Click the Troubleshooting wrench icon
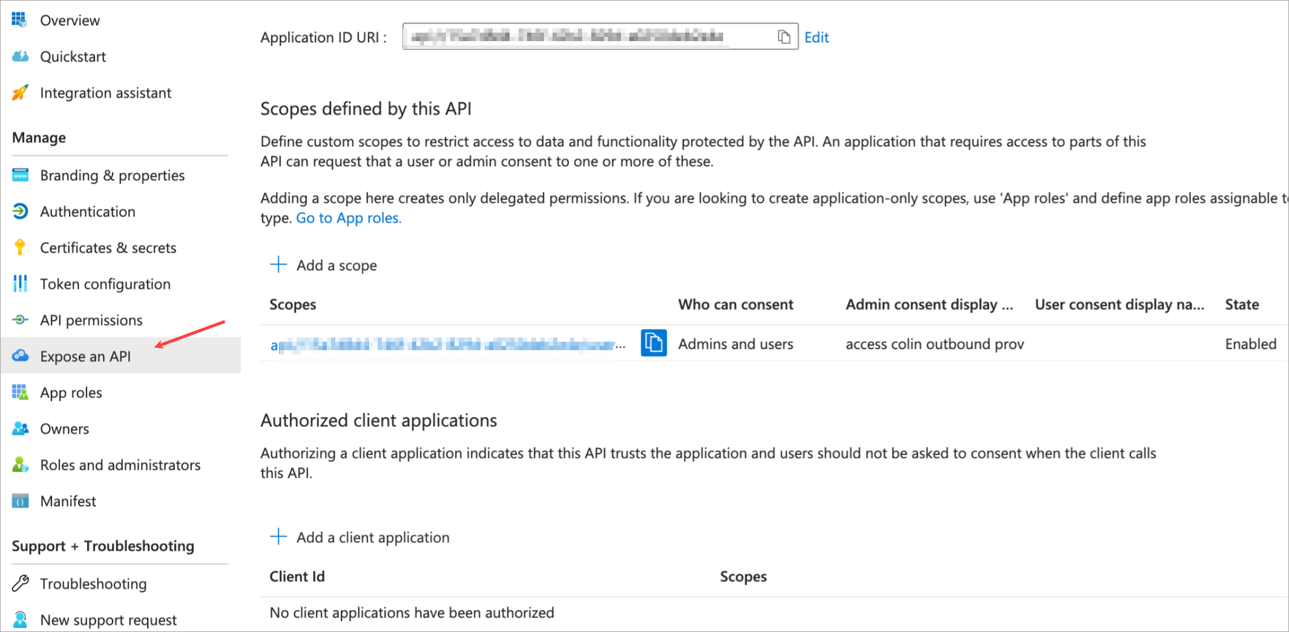The height and width of the screenshot is (632, 1289). [x=20, y=583]
